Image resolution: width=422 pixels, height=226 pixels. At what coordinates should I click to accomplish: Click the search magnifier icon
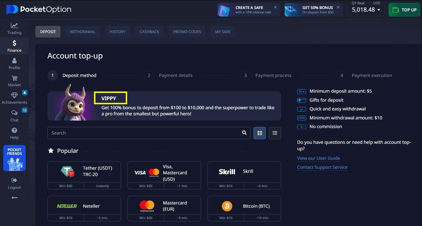pos(244,133)
